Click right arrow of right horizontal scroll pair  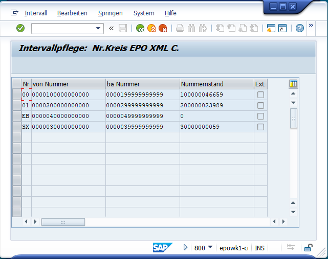click(x=283, y=222)
